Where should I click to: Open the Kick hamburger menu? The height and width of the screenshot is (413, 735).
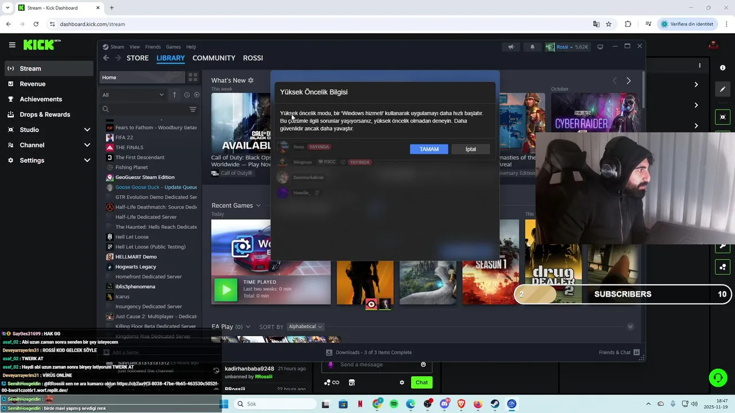[x=12, y=45]
